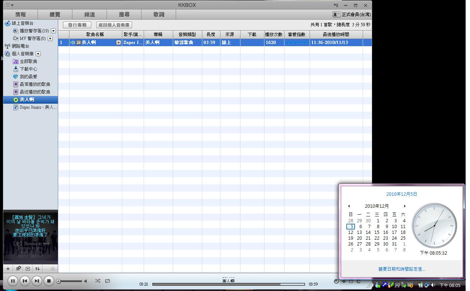This screenshot has width=470, height=291.
Task: Open 線上音樂台 in the sidebar
Action: pyautogui.click(x=20, y=23)
